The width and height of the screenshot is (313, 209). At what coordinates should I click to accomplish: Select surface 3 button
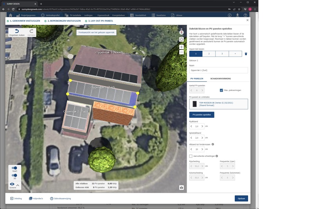point(222,54)
